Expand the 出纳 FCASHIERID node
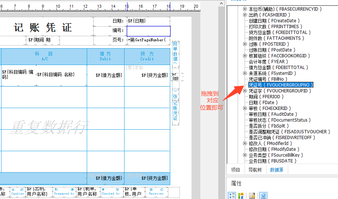The width and height of the screenshot is (338, 199). (x=245, y=15)
